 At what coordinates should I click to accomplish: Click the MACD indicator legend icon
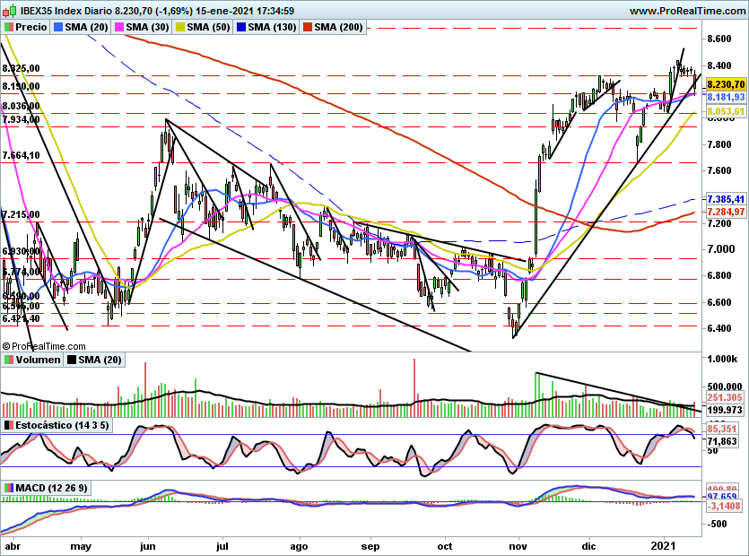pos(9,488)
